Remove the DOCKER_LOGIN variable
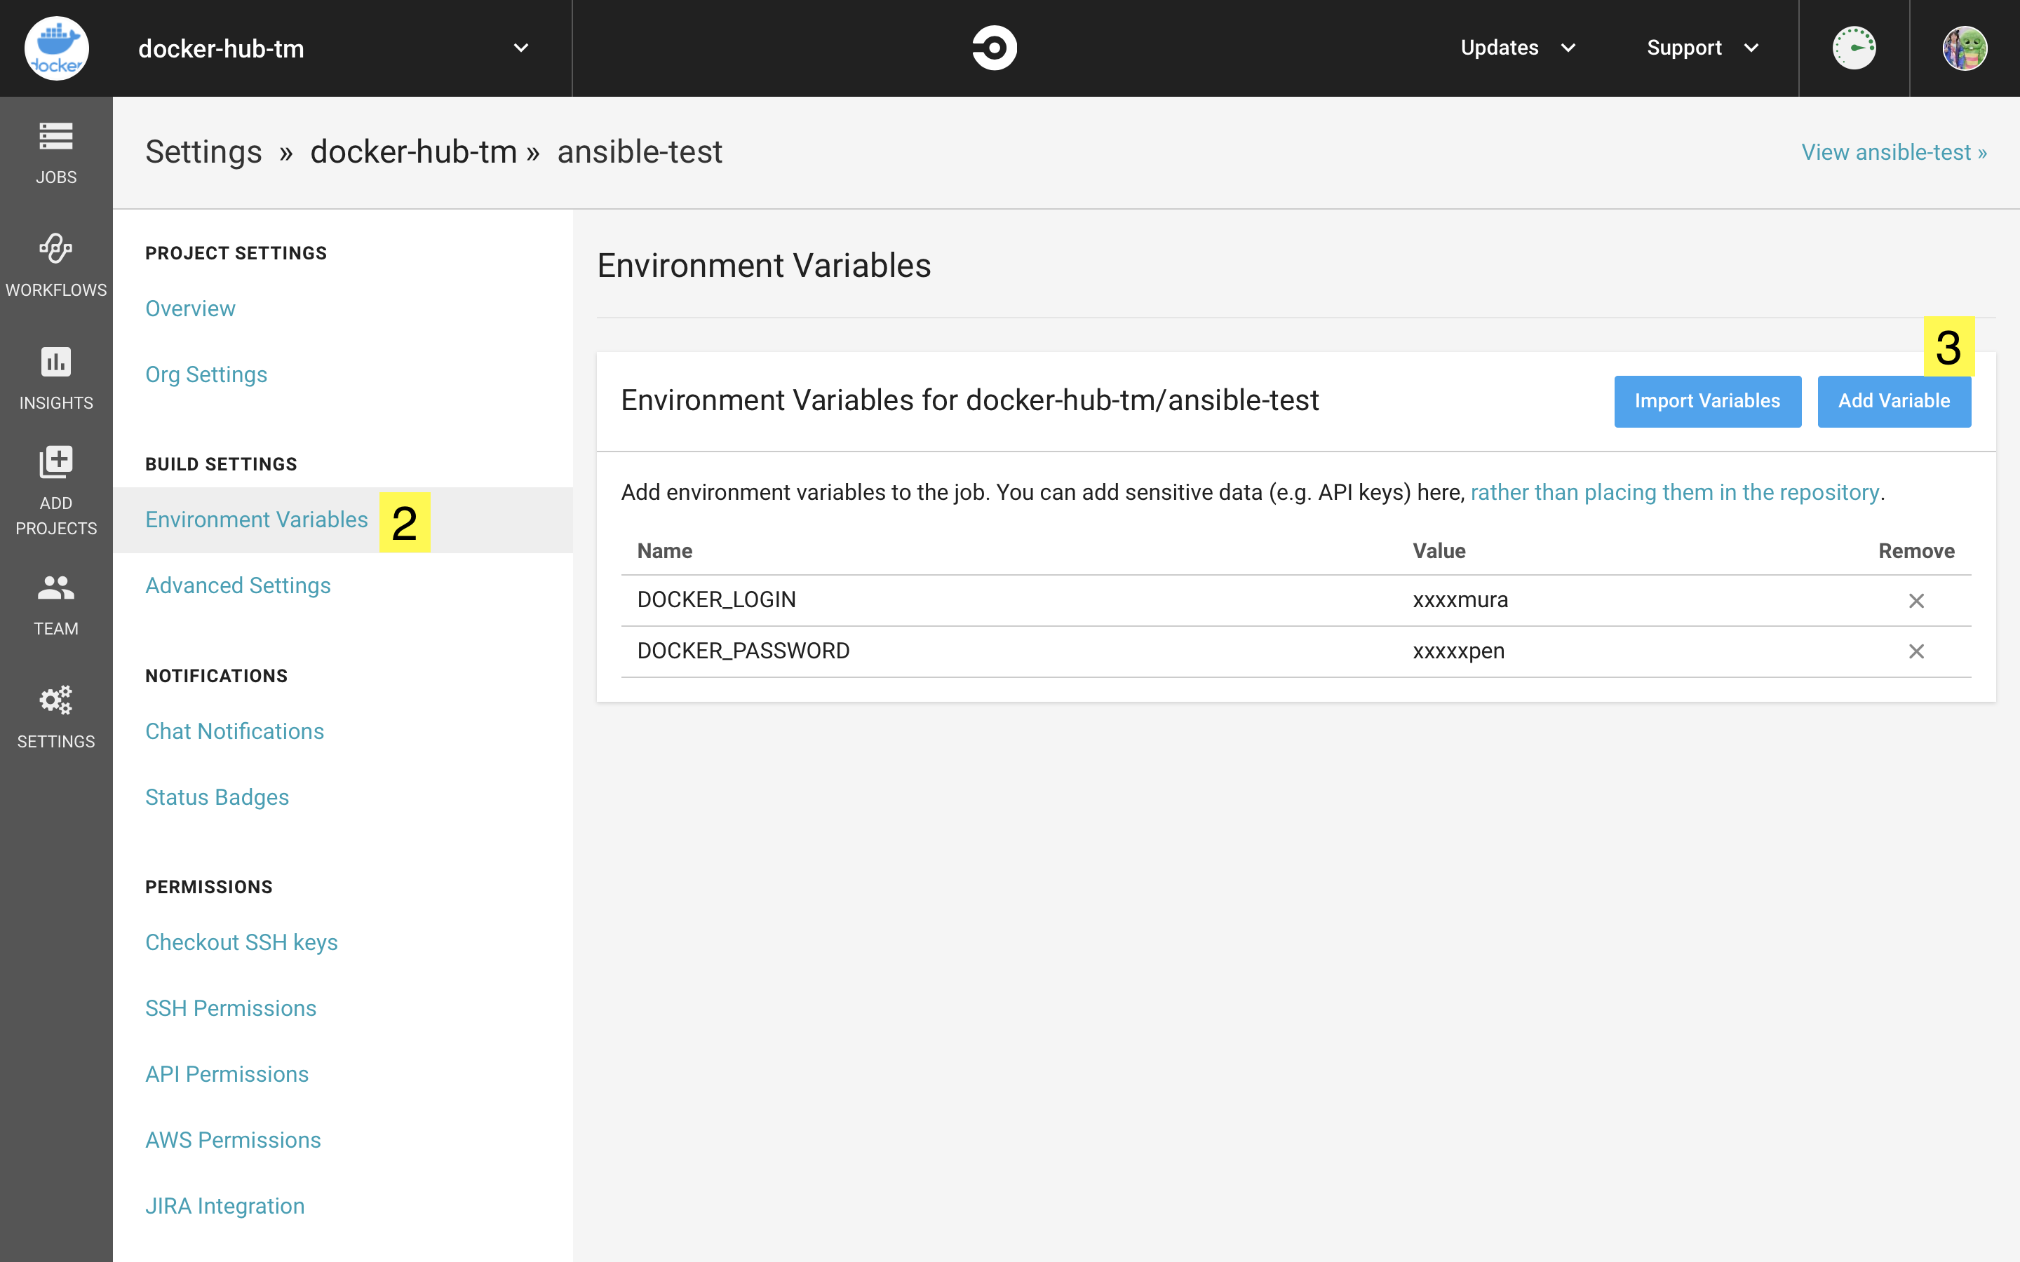This screenshot has height=1262, width=2020. [x=1915, y=601]
